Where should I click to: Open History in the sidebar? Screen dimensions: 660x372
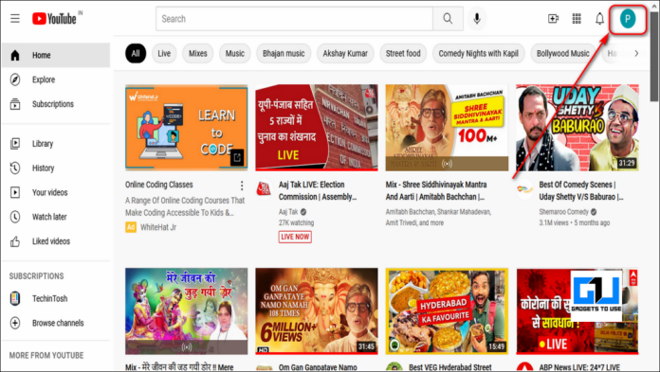tap(56, 168)
